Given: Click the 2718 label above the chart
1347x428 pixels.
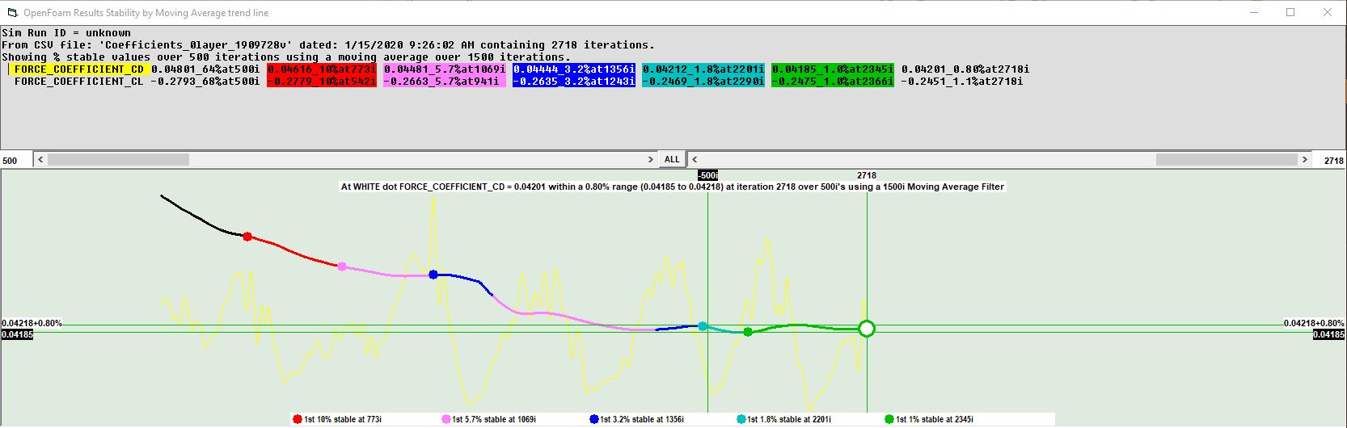Looking at the screenshot, I should point(867,175).
